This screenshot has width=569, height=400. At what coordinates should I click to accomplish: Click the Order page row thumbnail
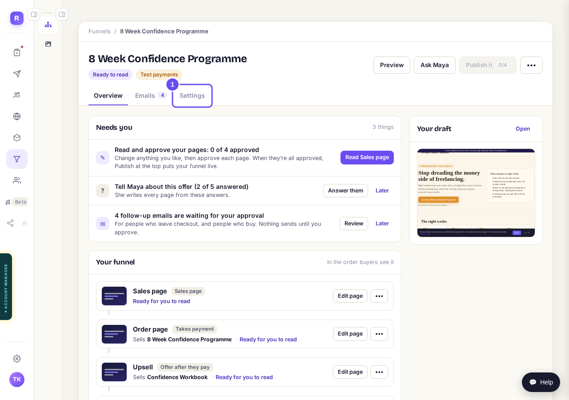(114, 334)
